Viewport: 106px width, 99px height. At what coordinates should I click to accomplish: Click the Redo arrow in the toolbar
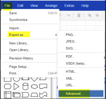point(68,15)
